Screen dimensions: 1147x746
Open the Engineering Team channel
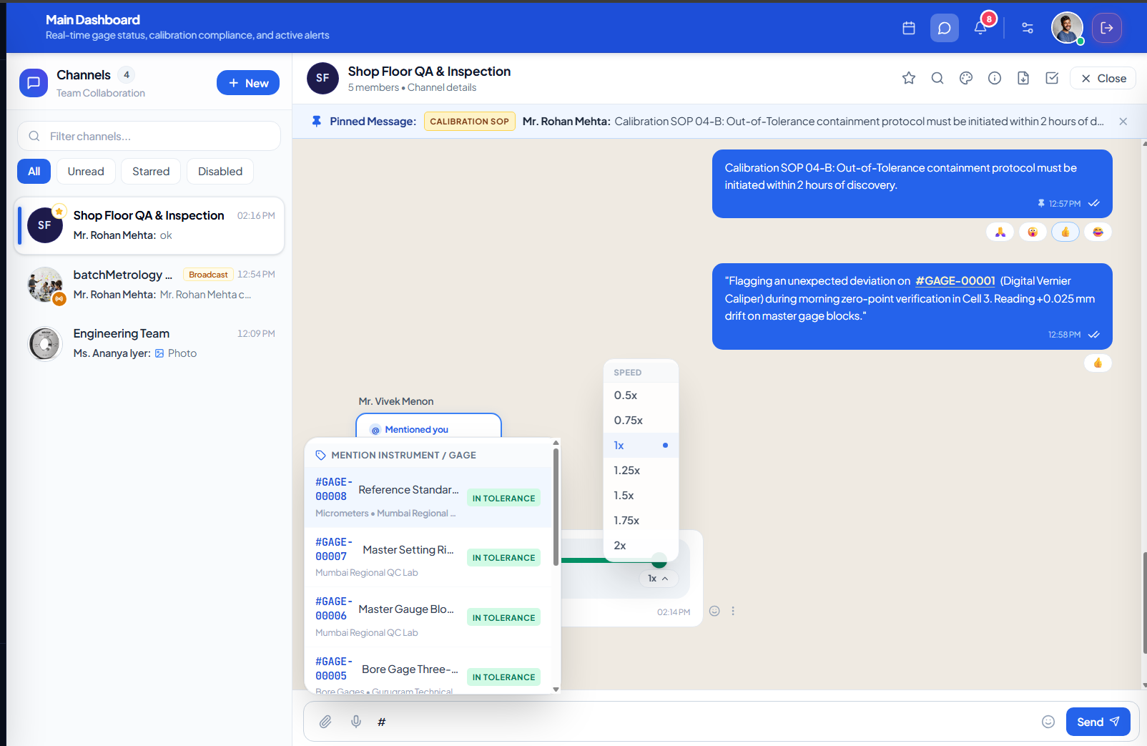tap(149, 343)
